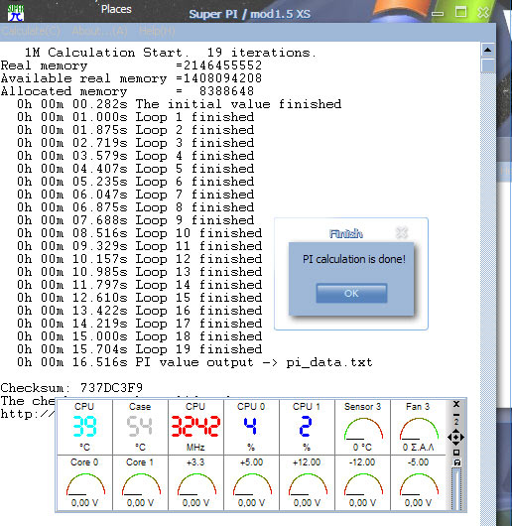
Task: Click the Super PI application icon in title bar
Action: click(x=16, y=13)
